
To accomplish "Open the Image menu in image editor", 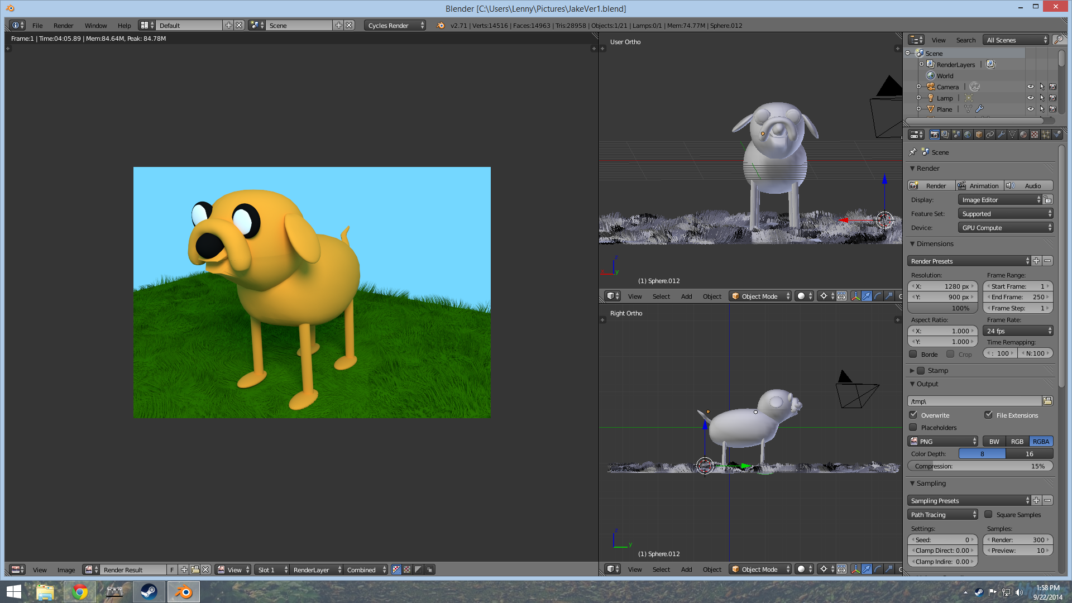I will (x=66, y=569).
